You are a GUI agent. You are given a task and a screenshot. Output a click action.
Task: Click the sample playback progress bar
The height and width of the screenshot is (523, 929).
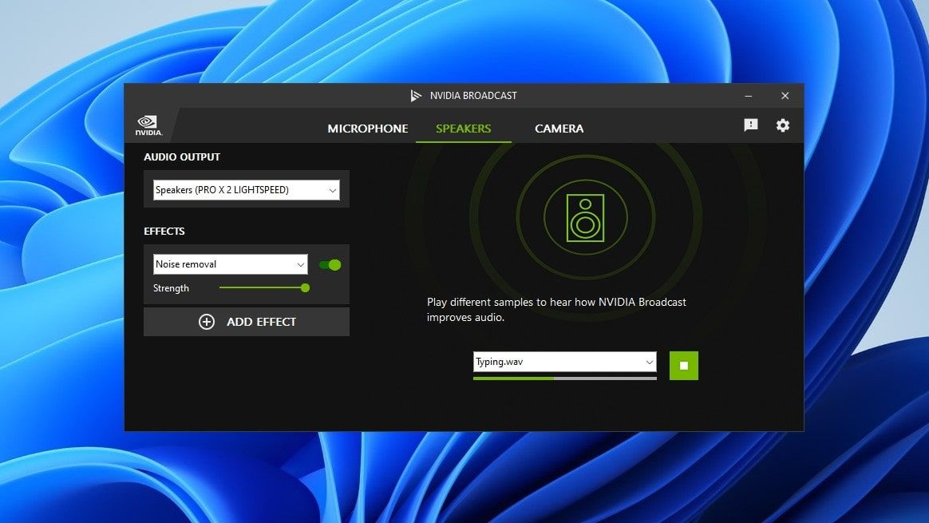(x=564, y=378)
